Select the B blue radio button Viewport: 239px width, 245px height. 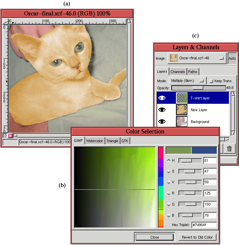point(169,216)
